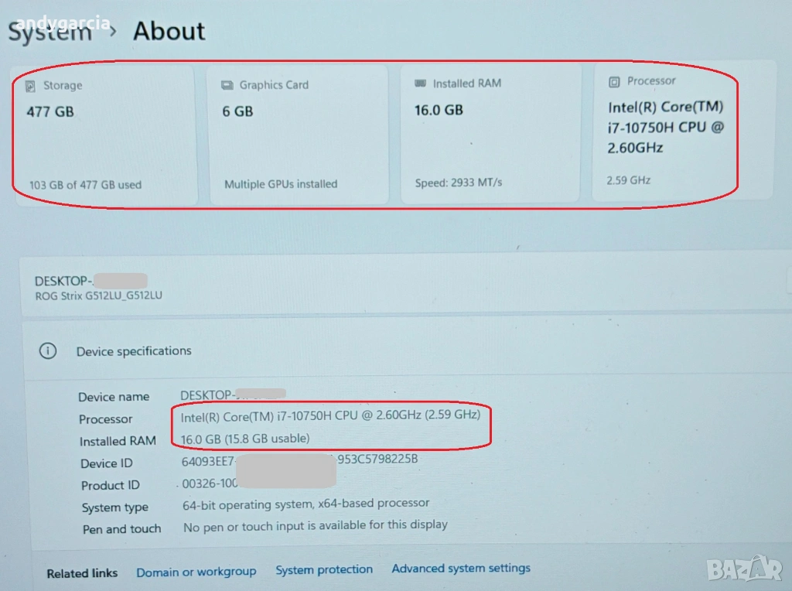This screenshot has height=591, width=792.
Task: Open System protection link
Action: (x=324, y=570)
